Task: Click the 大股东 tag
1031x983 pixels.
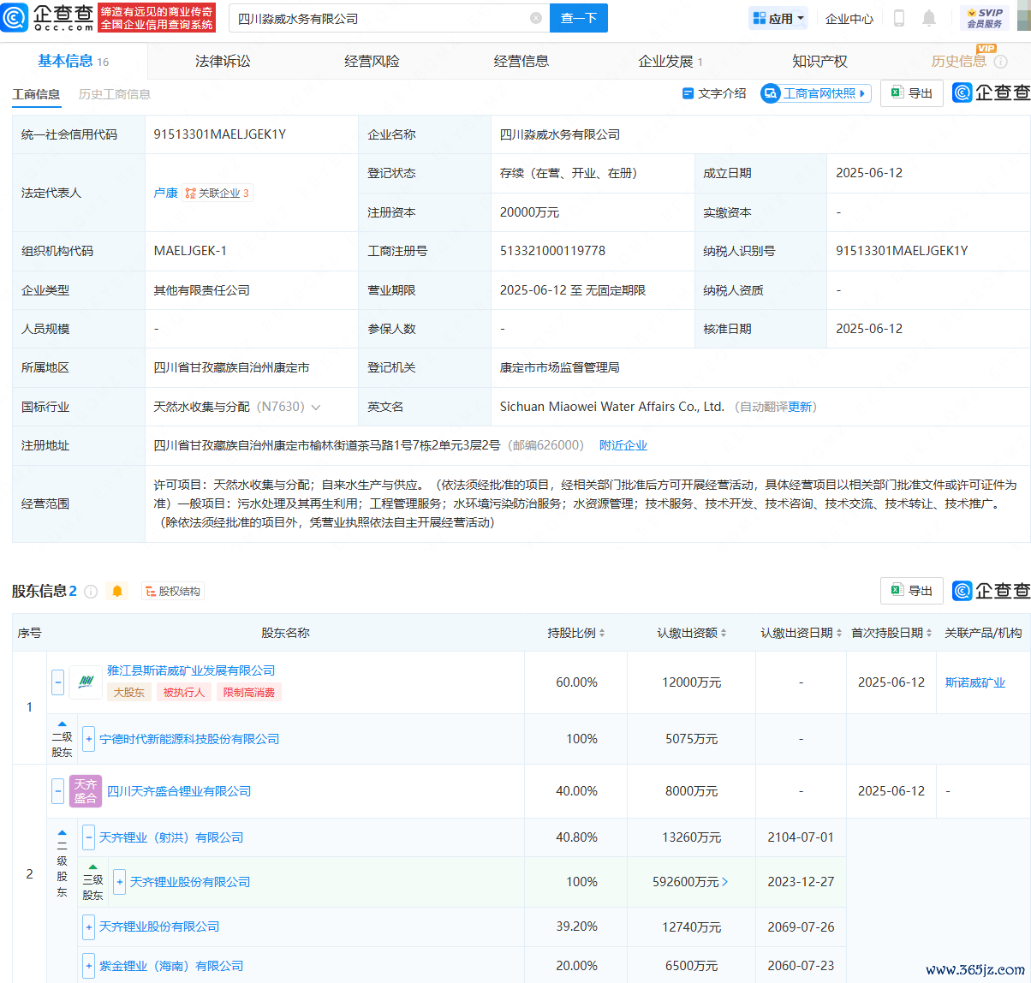Action: point(129,692)
